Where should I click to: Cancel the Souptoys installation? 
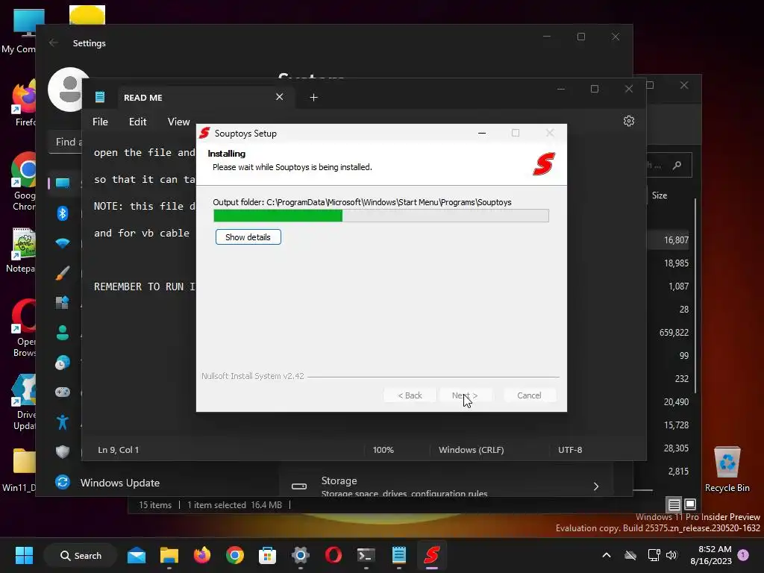[x=529, y=395]
